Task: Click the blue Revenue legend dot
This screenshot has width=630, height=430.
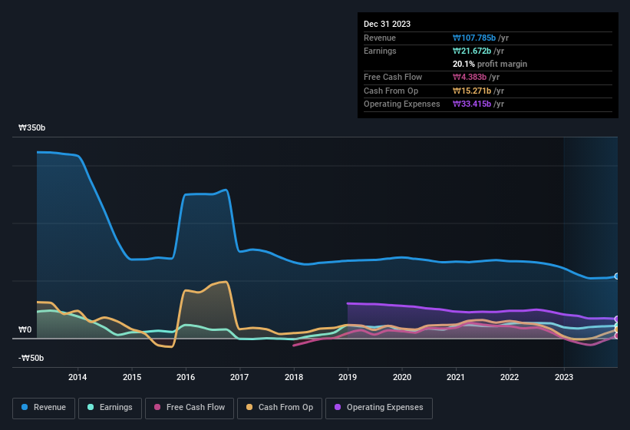Action: 25,408
